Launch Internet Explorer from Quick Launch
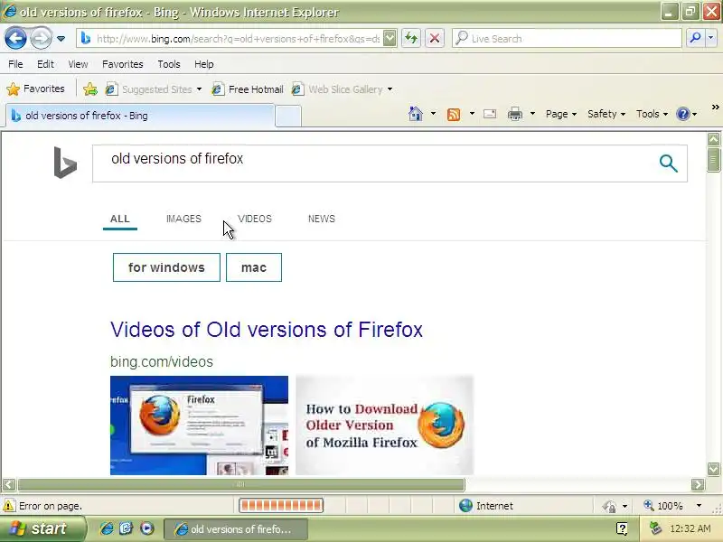 (x=107, y=528)
